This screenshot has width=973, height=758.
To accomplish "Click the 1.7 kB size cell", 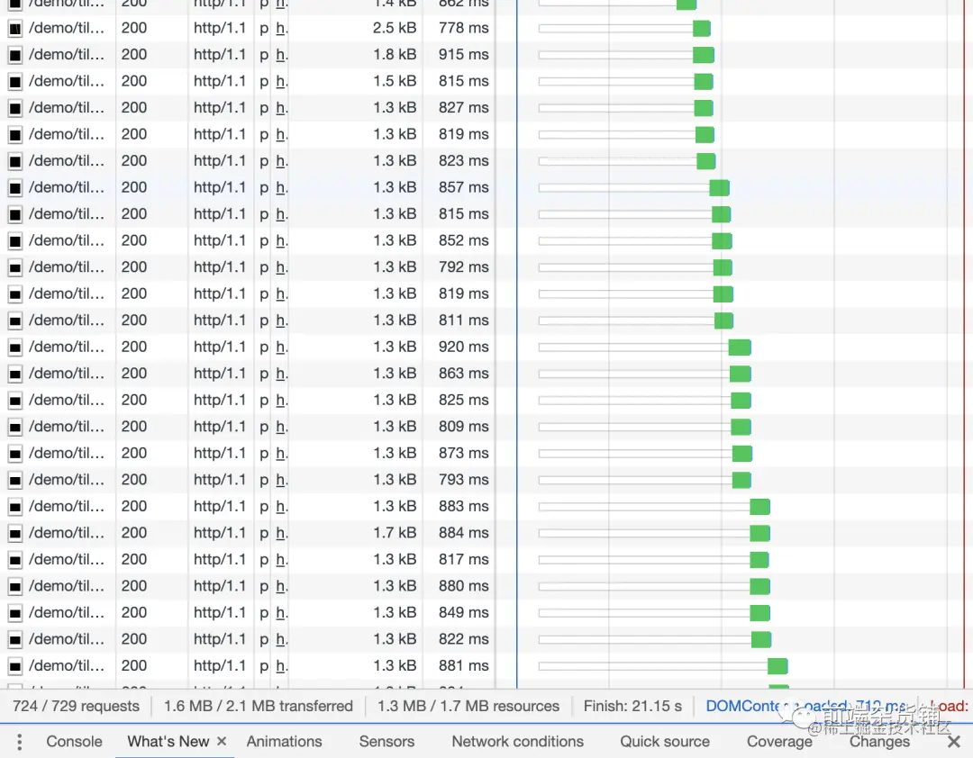I will pos(395,533).
